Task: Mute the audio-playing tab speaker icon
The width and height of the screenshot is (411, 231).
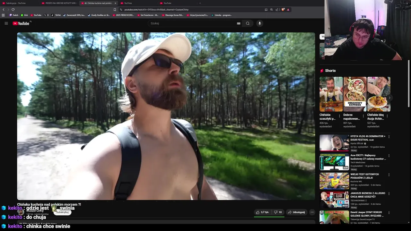Action: 85,3
